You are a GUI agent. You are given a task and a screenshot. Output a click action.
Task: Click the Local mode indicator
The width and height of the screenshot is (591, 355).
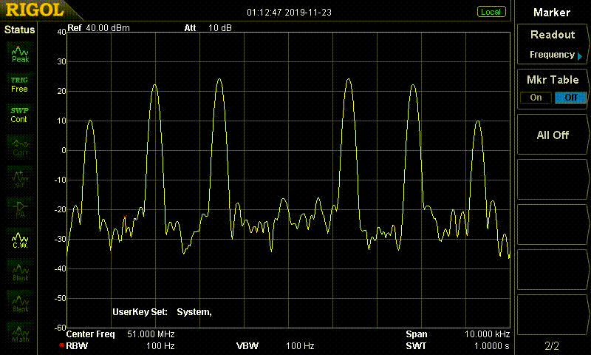point(491,12)
